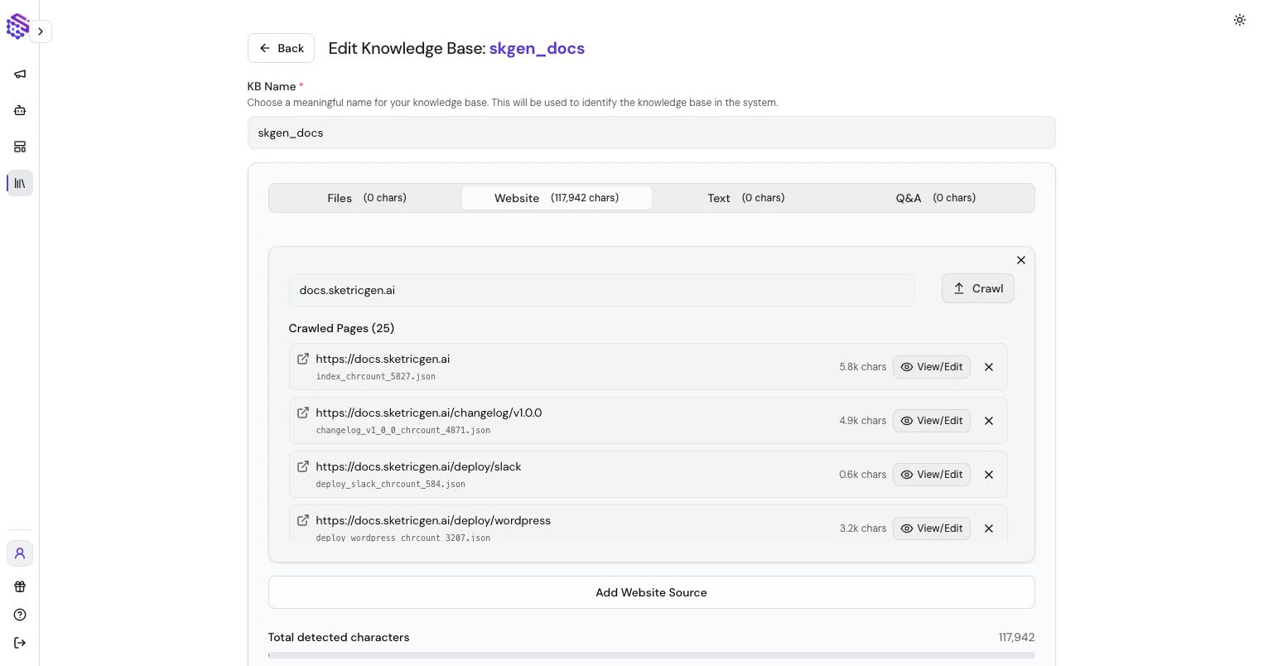The width and height of the screenshot is (1263, 666).
Task: Click the skgen_docs title text
Action: click(x=537, y=48)
